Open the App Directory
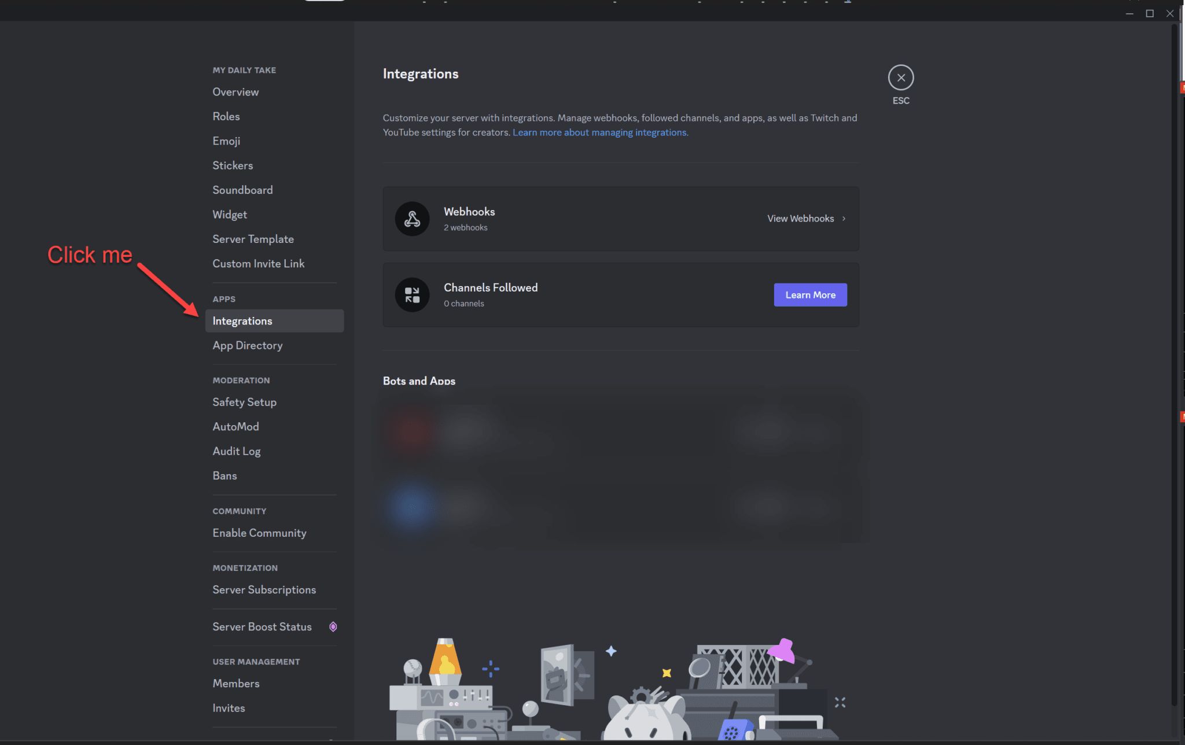 [x=247, y=345]
